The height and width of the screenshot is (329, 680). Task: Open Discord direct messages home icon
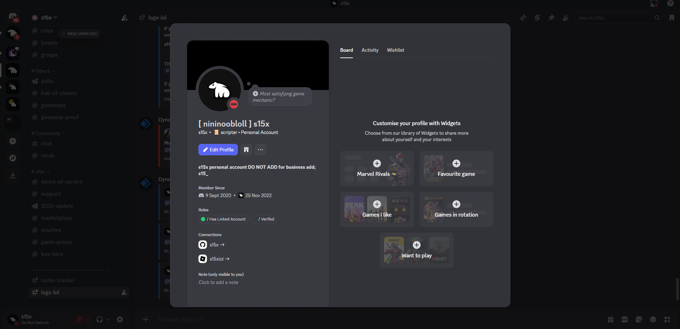tap(13, 17)
